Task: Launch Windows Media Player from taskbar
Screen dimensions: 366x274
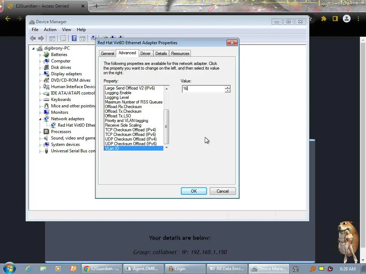Action: click(58, 269)
